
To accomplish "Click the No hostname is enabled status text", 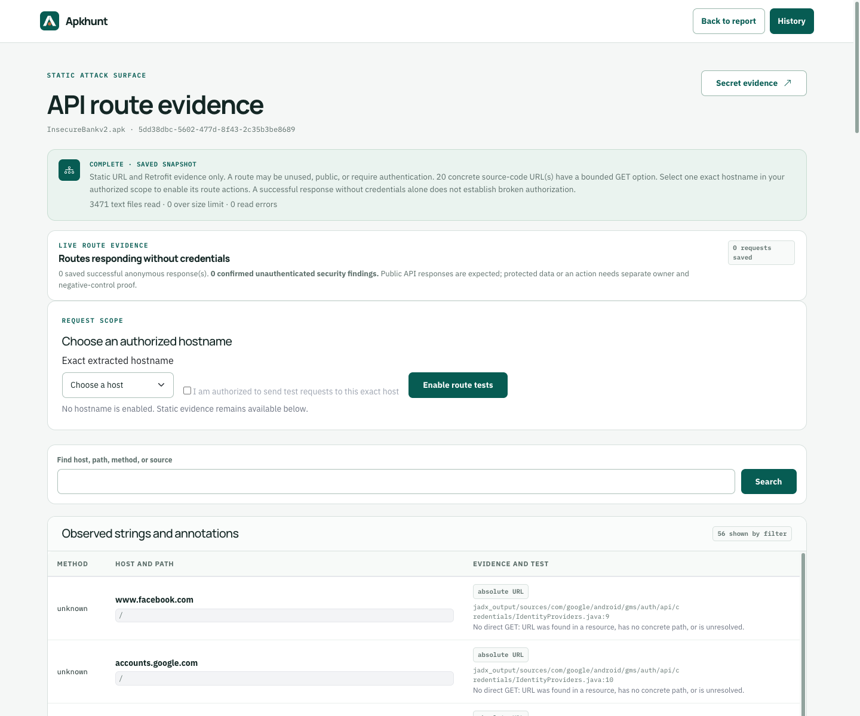I will 185,409.
